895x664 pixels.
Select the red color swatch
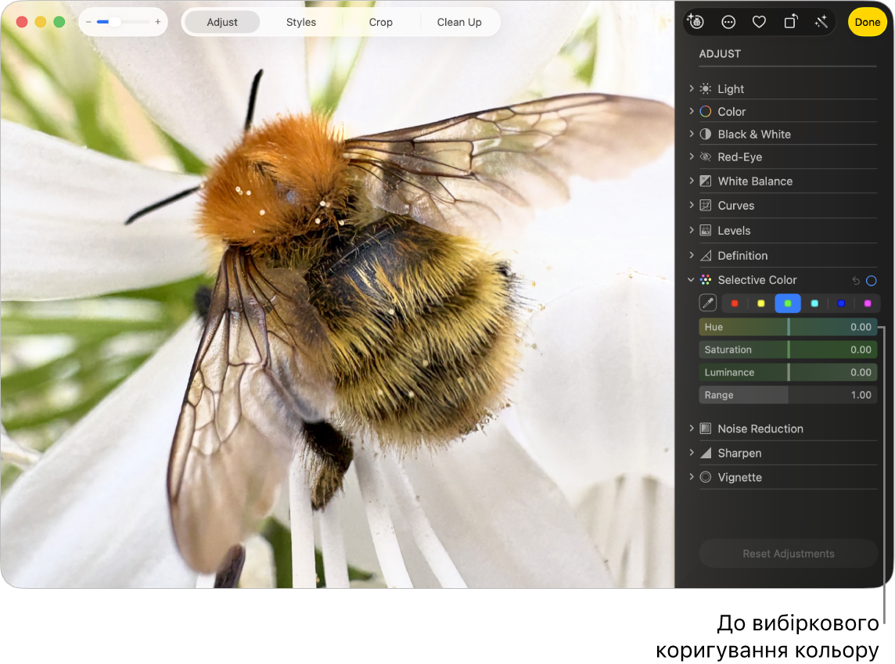735,303
